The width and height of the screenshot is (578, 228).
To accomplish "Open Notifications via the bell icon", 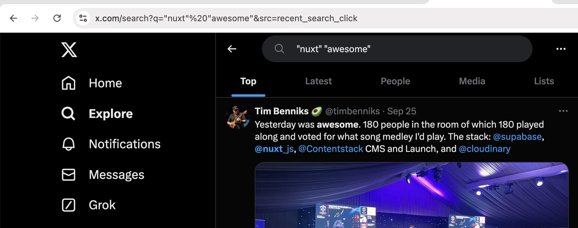I will coord(68,144).
